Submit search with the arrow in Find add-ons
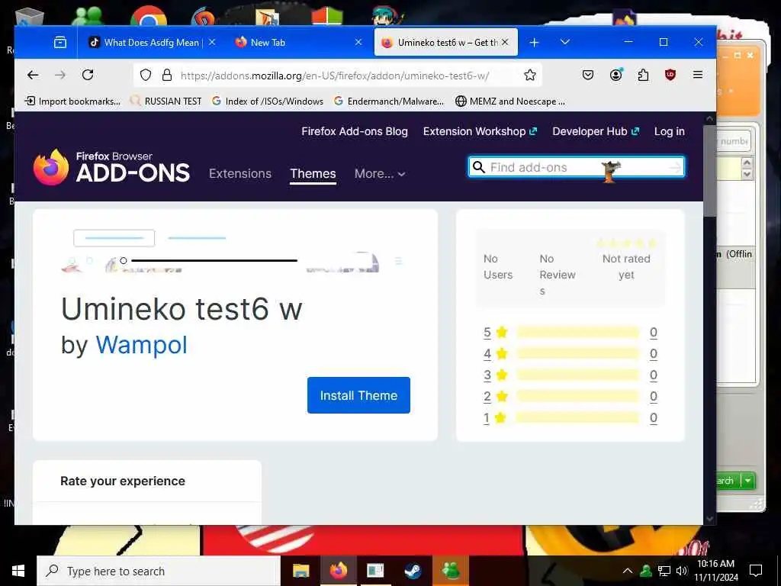The height and width of the screenshot is (586, 781). coord(675,167)
